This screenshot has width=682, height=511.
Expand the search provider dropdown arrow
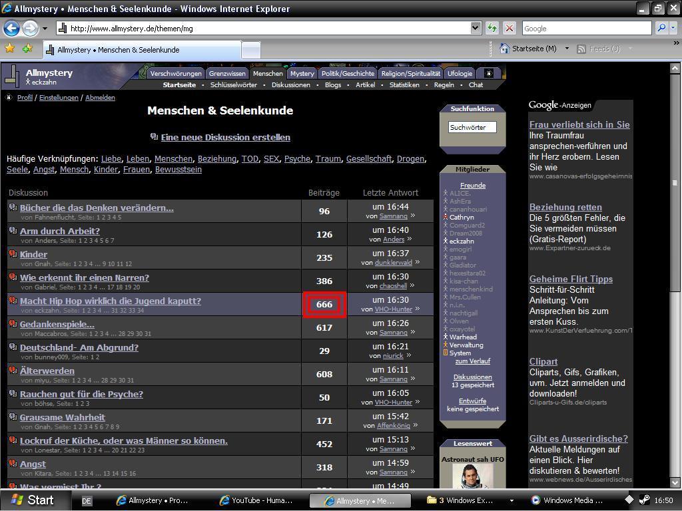[673, 28]
